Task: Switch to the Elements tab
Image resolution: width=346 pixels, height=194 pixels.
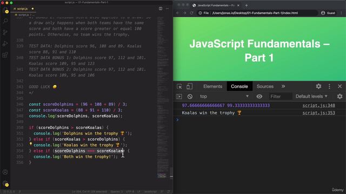Action: (212, 86)
